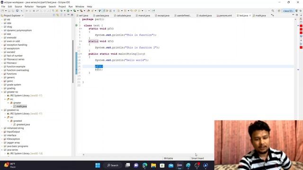Viewport: 303px width, 170px height.
Task: Click the Save toolbar icon
Action: pos(9,11)
